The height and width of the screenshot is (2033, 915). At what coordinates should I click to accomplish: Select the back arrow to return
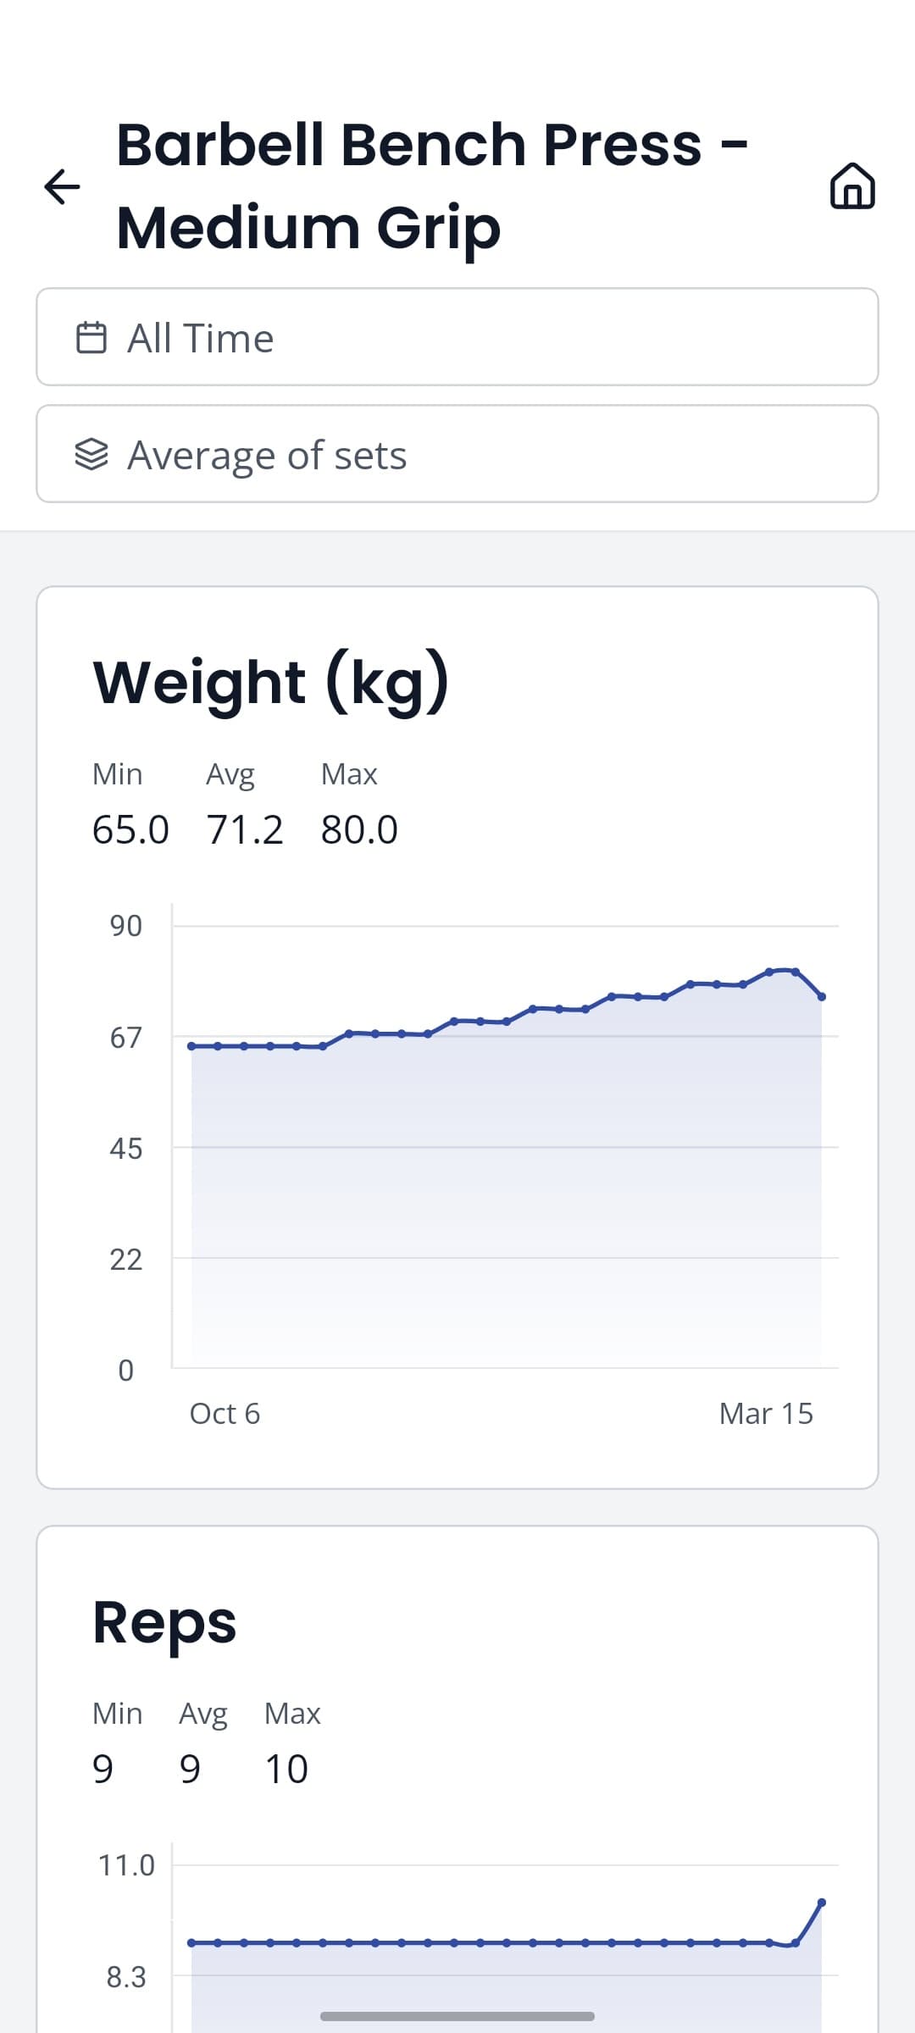64,186
